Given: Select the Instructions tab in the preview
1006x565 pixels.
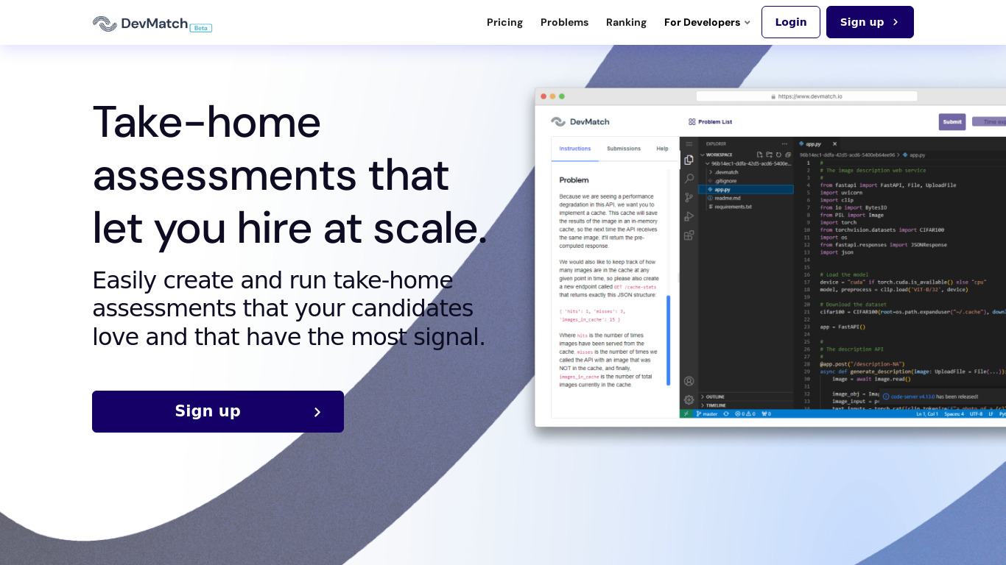Looking at the screenshot, I should (574, 149).
